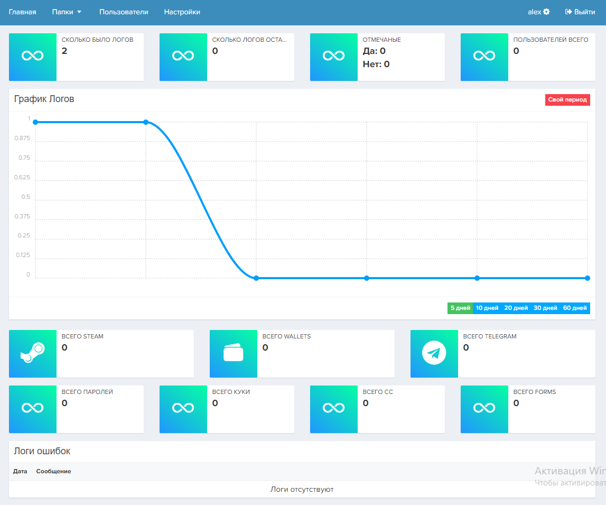Expand the 'Папки' dropdown arrow
Viewport: 606px width, 505px height.
[79, 12]
